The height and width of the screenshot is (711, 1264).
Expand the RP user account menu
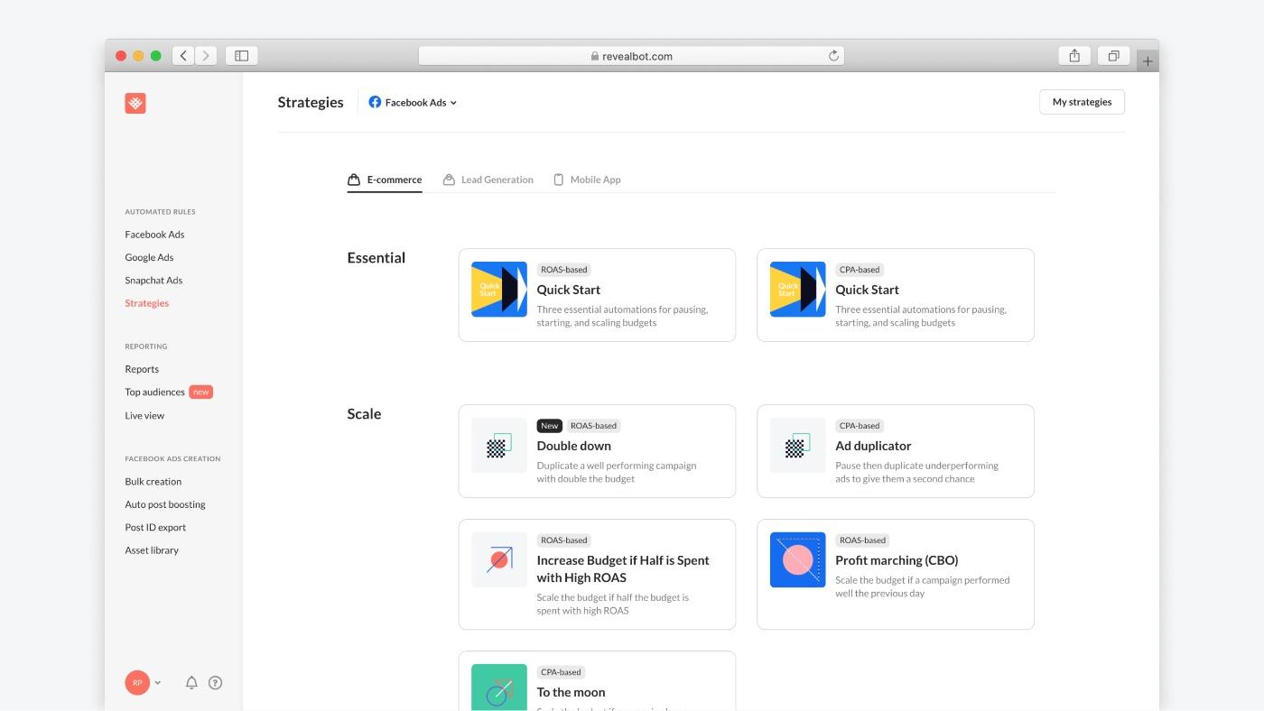[143, 683]
